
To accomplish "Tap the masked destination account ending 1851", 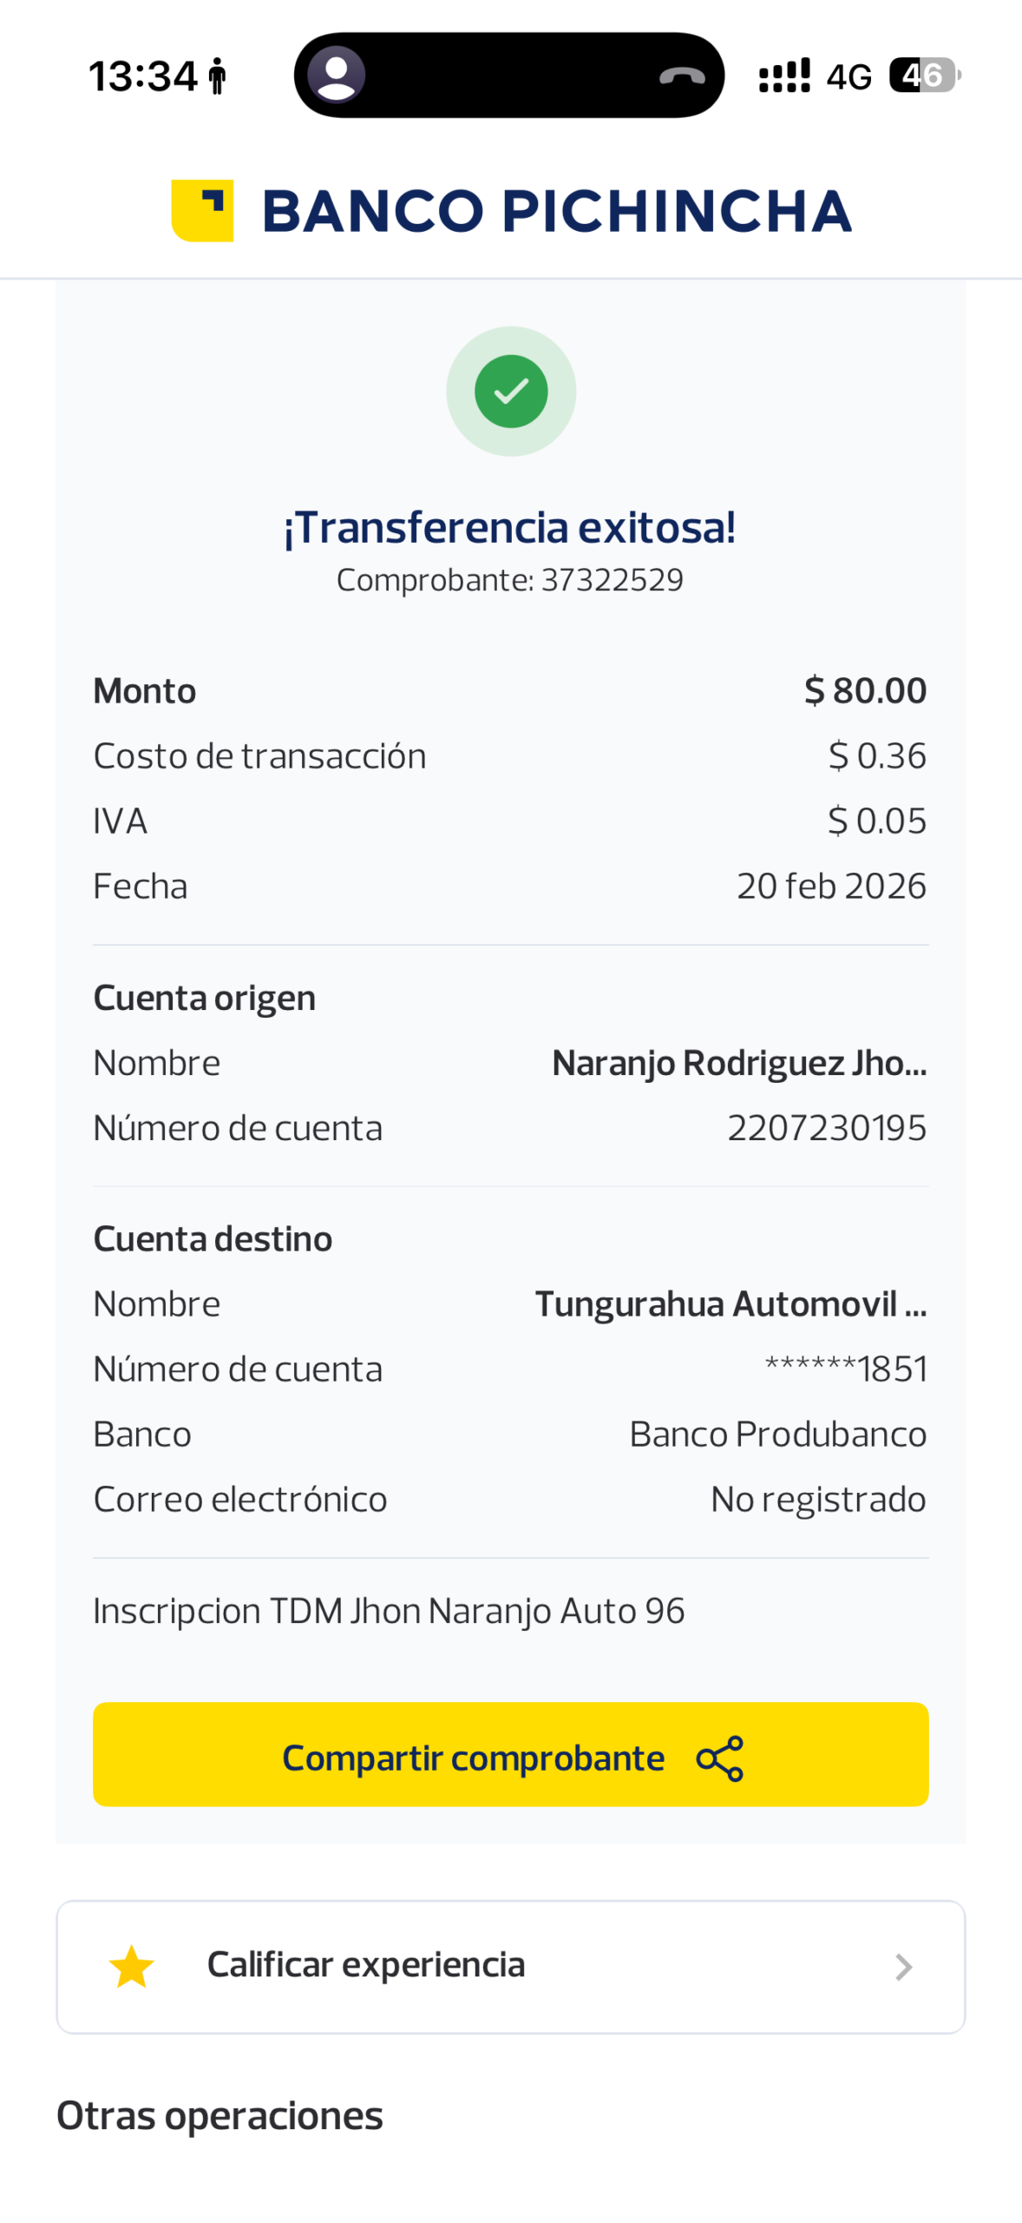I will (845, 1369).
